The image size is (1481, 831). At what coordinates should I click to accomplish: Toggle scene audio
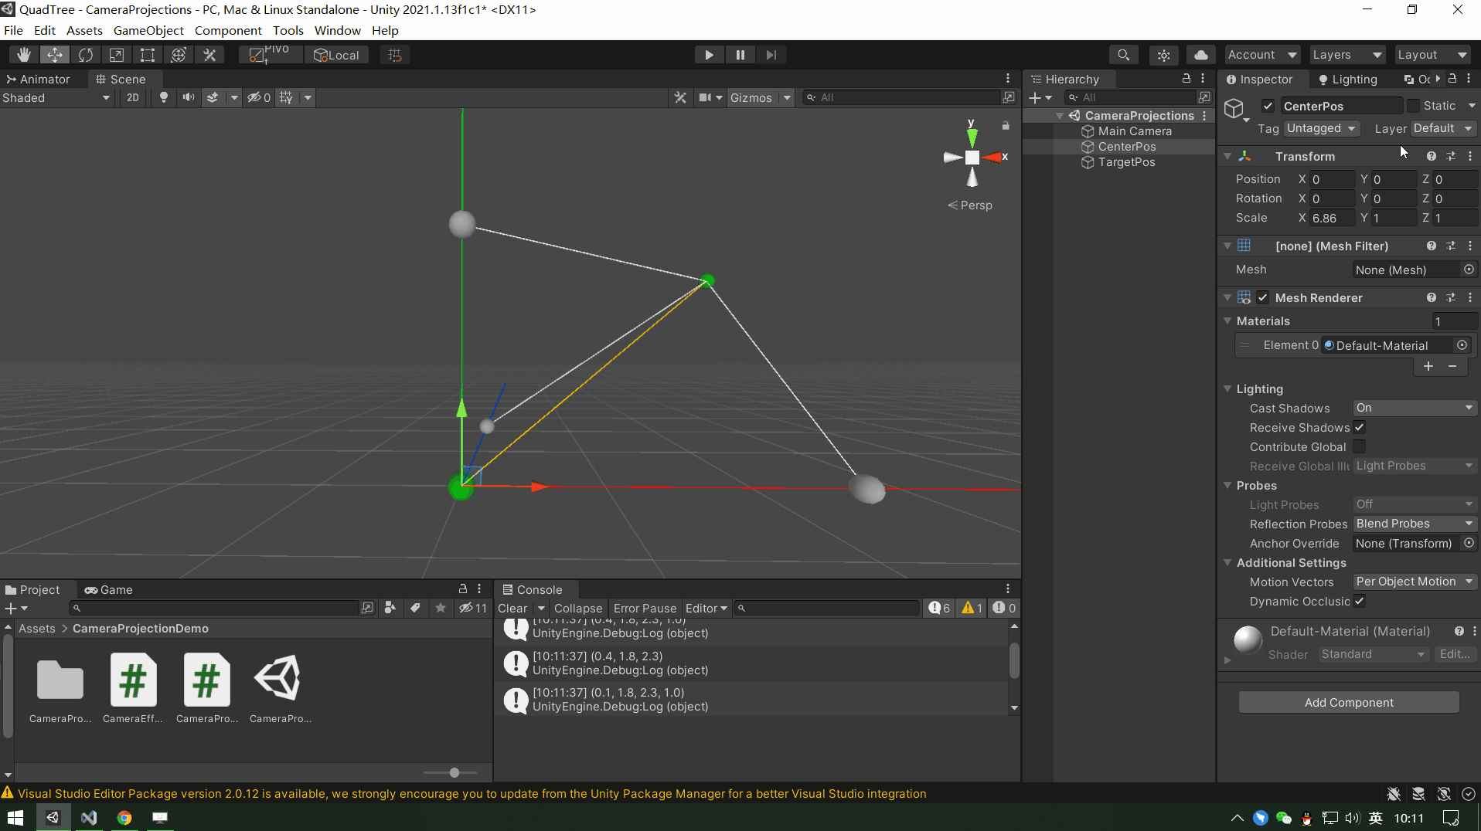point(188,97)
